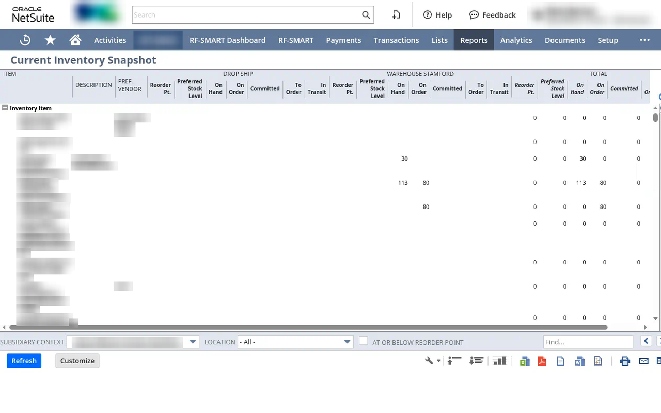
Task: Open the Analytics menu
Action: tap(516, 40)
